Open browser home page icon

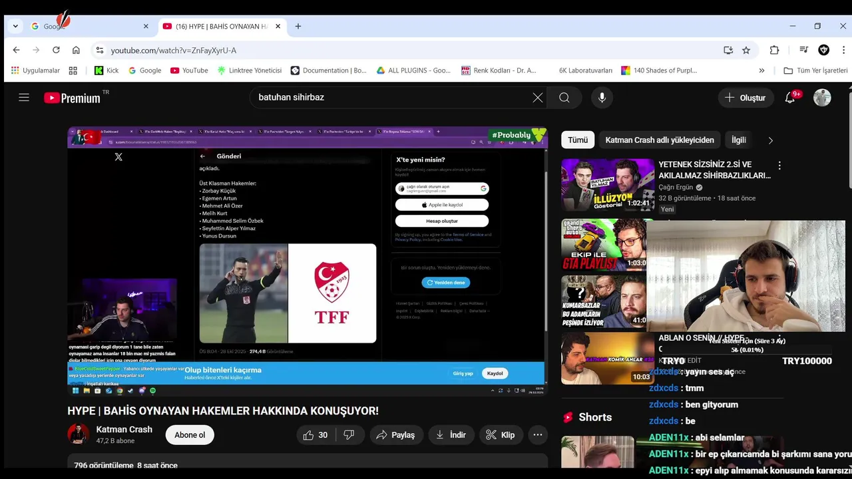(76, 50)
